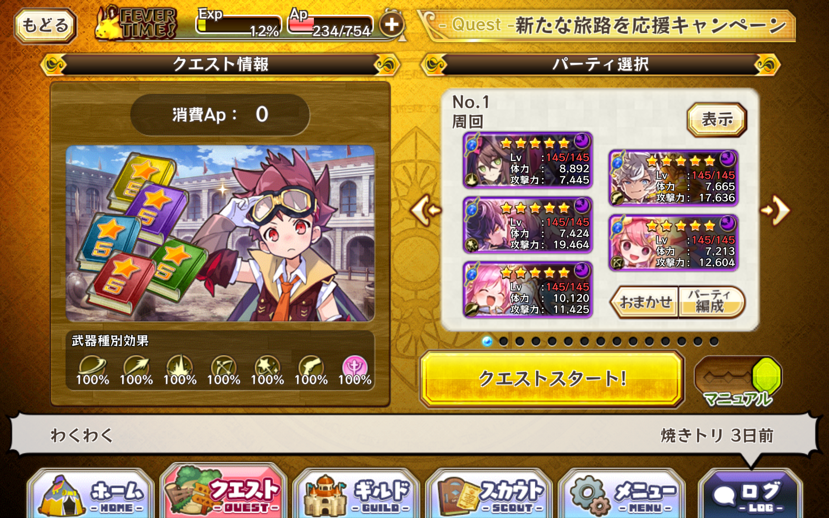Select the gun weapon type icon
Image resolution: width=829 pixels, height=518 pixels.
click(x=311, y=366)
